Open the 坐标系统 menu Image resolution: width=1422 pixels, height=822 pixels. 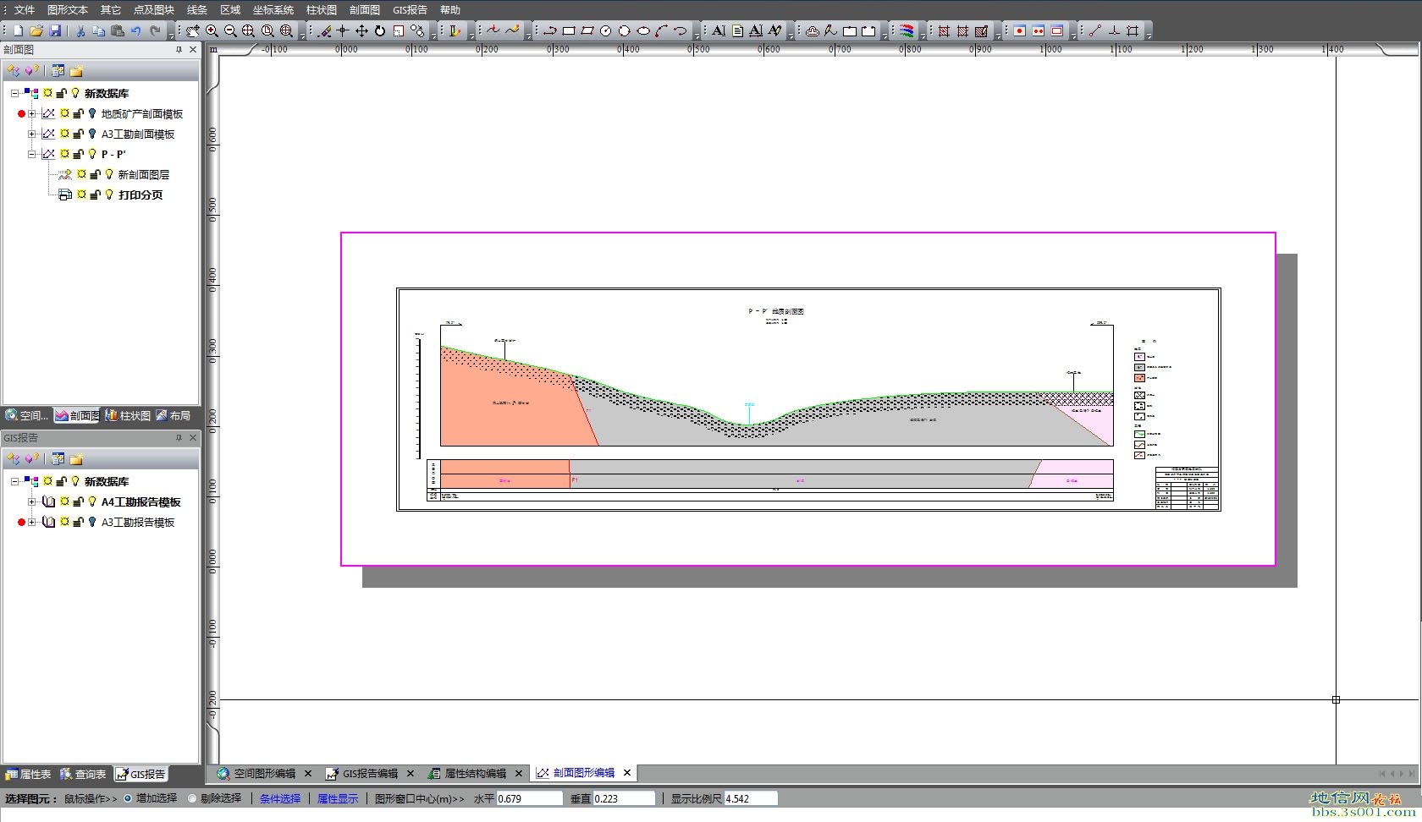273,10
